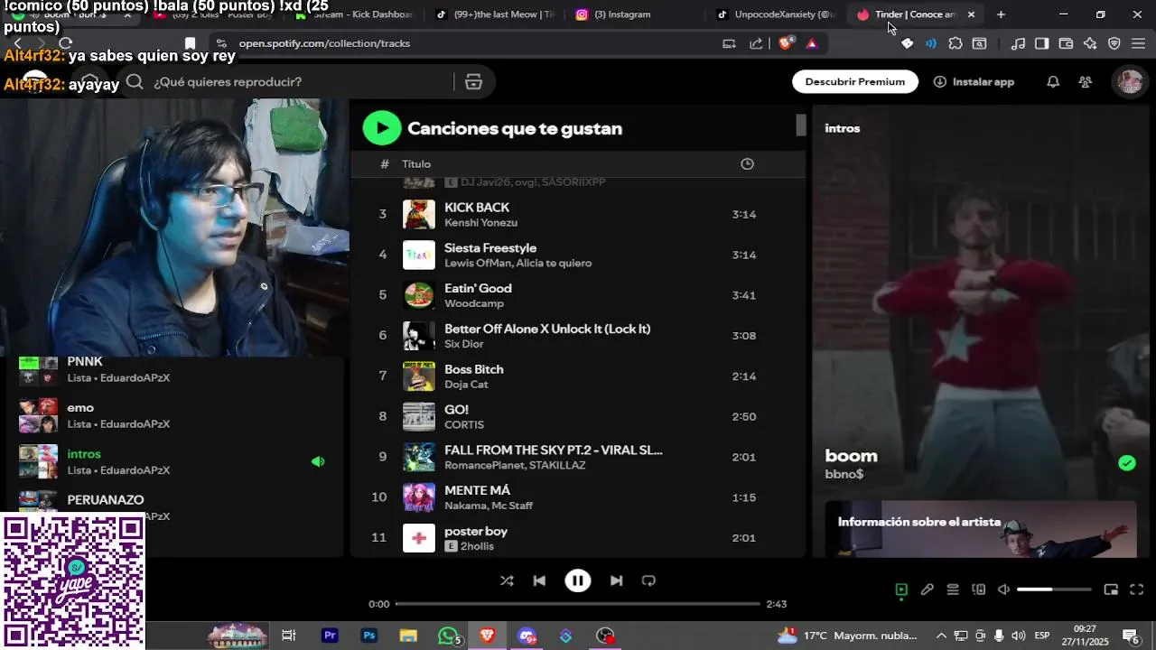Screen dimensions: 1156x650
Task: Open the Información sobre el artista card
Action: pos(981,529)
